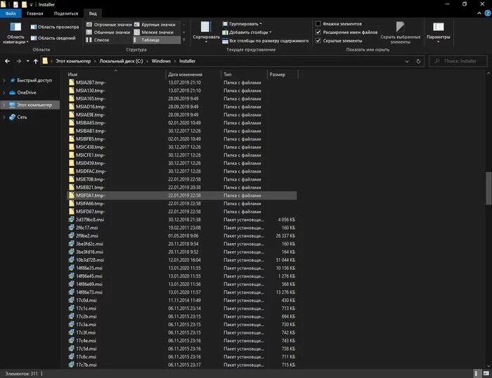Screen dimensions: 492x378
Task: Click the OneDrive cloud icon
Action: click(12, 93)
